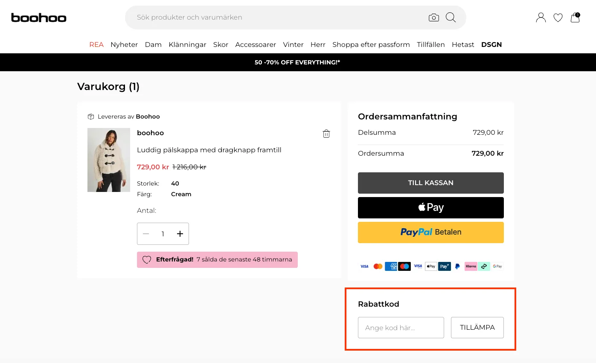Open the DSGN menu item
The image size is (596, 363).
[491, 44]
